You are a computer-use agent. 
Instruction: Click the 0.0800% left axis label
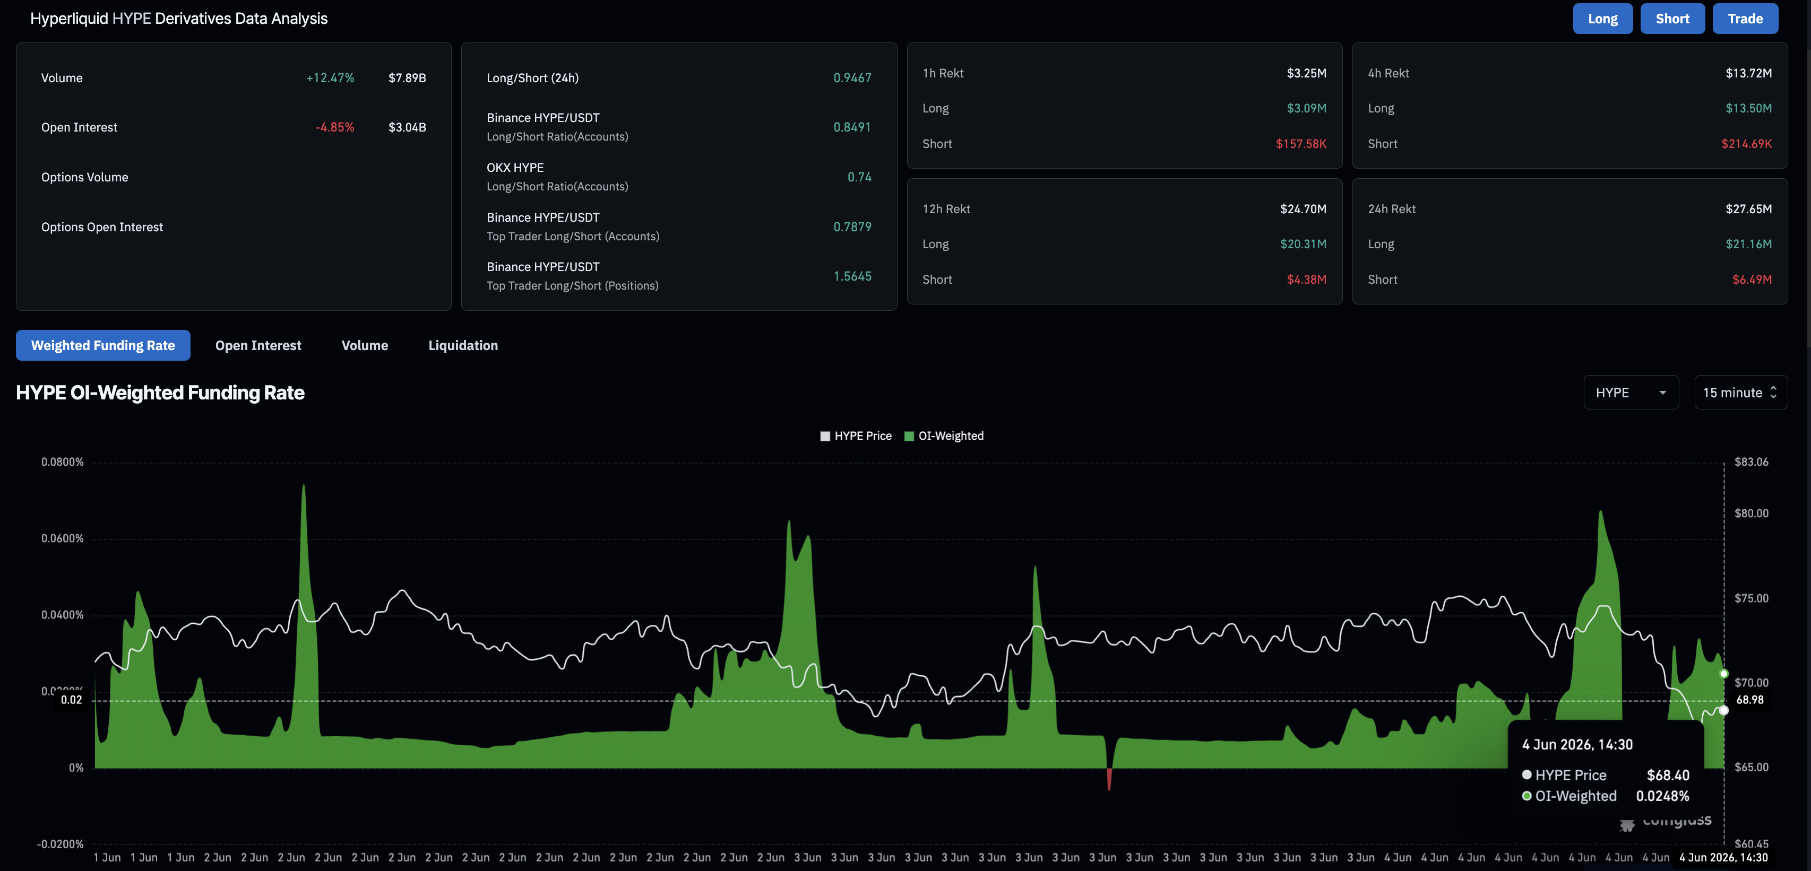[x=63, y=462]
